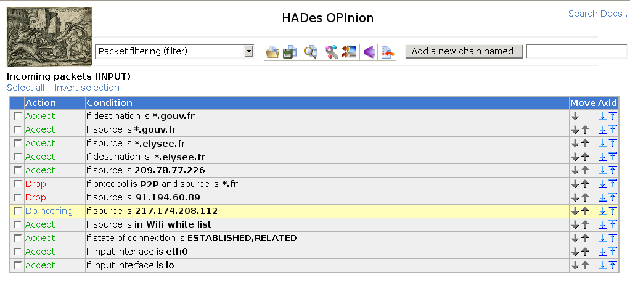The image size is (630, 283).
Task: Open the Do nothing action link
Action: [49, 211]
